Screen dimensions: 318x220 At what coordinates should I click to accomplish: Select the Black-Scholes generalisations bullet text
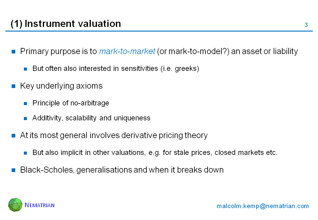pos(122,170)
